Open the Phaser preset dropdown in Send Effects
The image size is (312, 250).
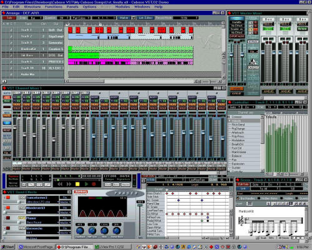pos(42,222)
